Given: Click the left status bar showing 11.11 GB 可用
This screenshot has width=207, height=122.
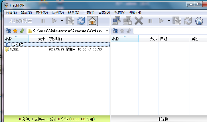Looking at the screenshot, I should (57, 119).
